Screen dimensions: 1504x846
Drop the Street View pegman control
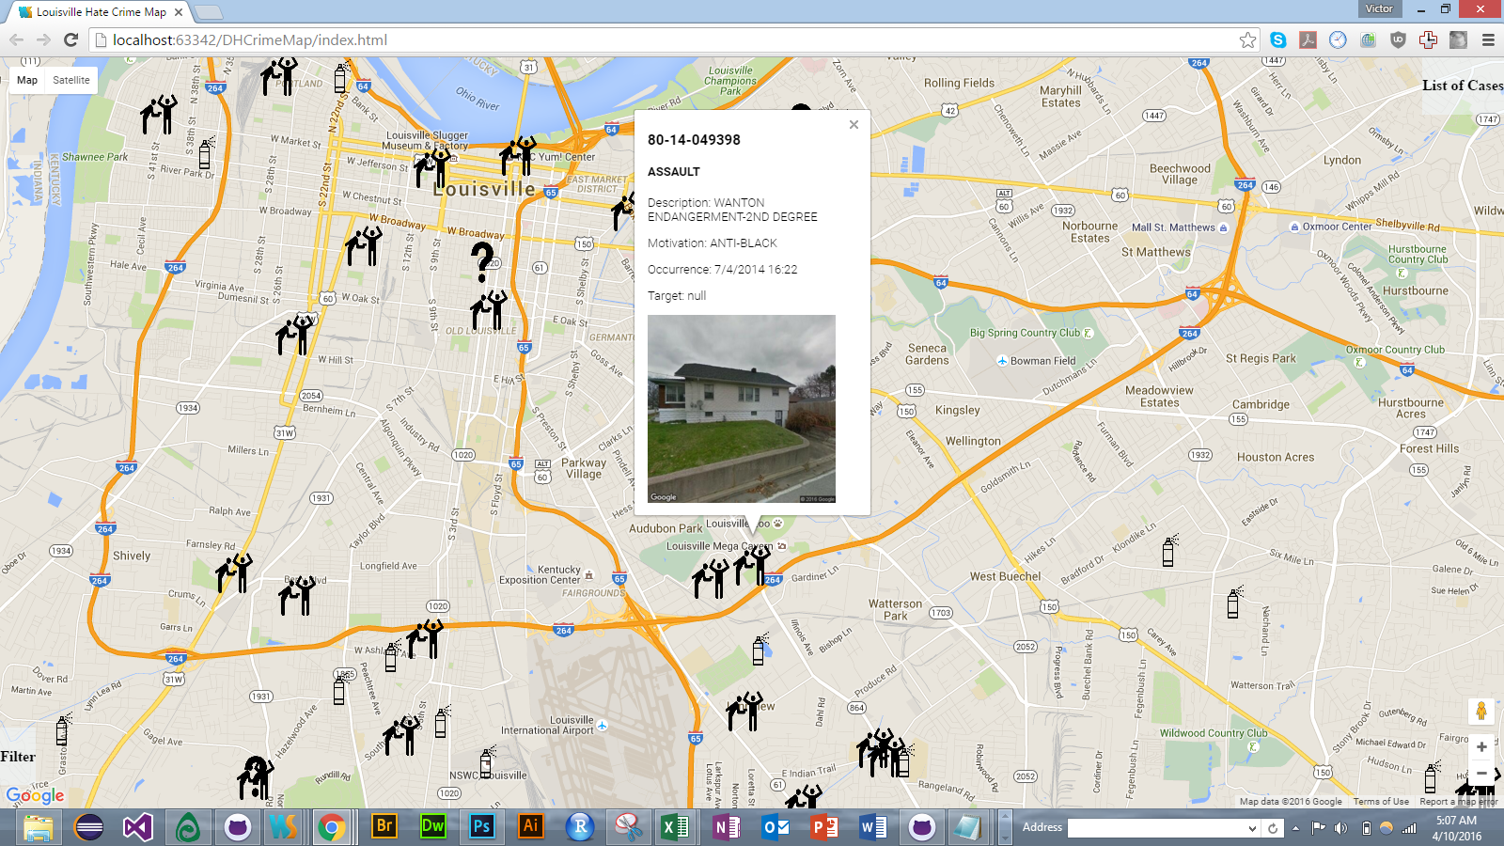(1481, 712)
